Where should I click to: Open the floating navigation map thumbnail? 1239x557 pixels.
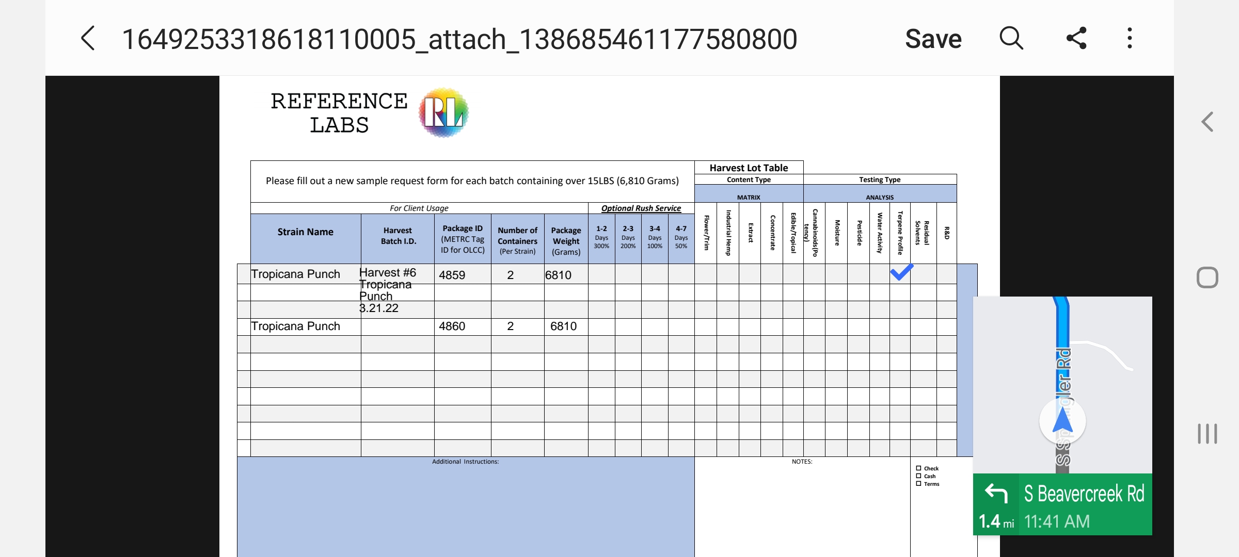(1062, 382)
